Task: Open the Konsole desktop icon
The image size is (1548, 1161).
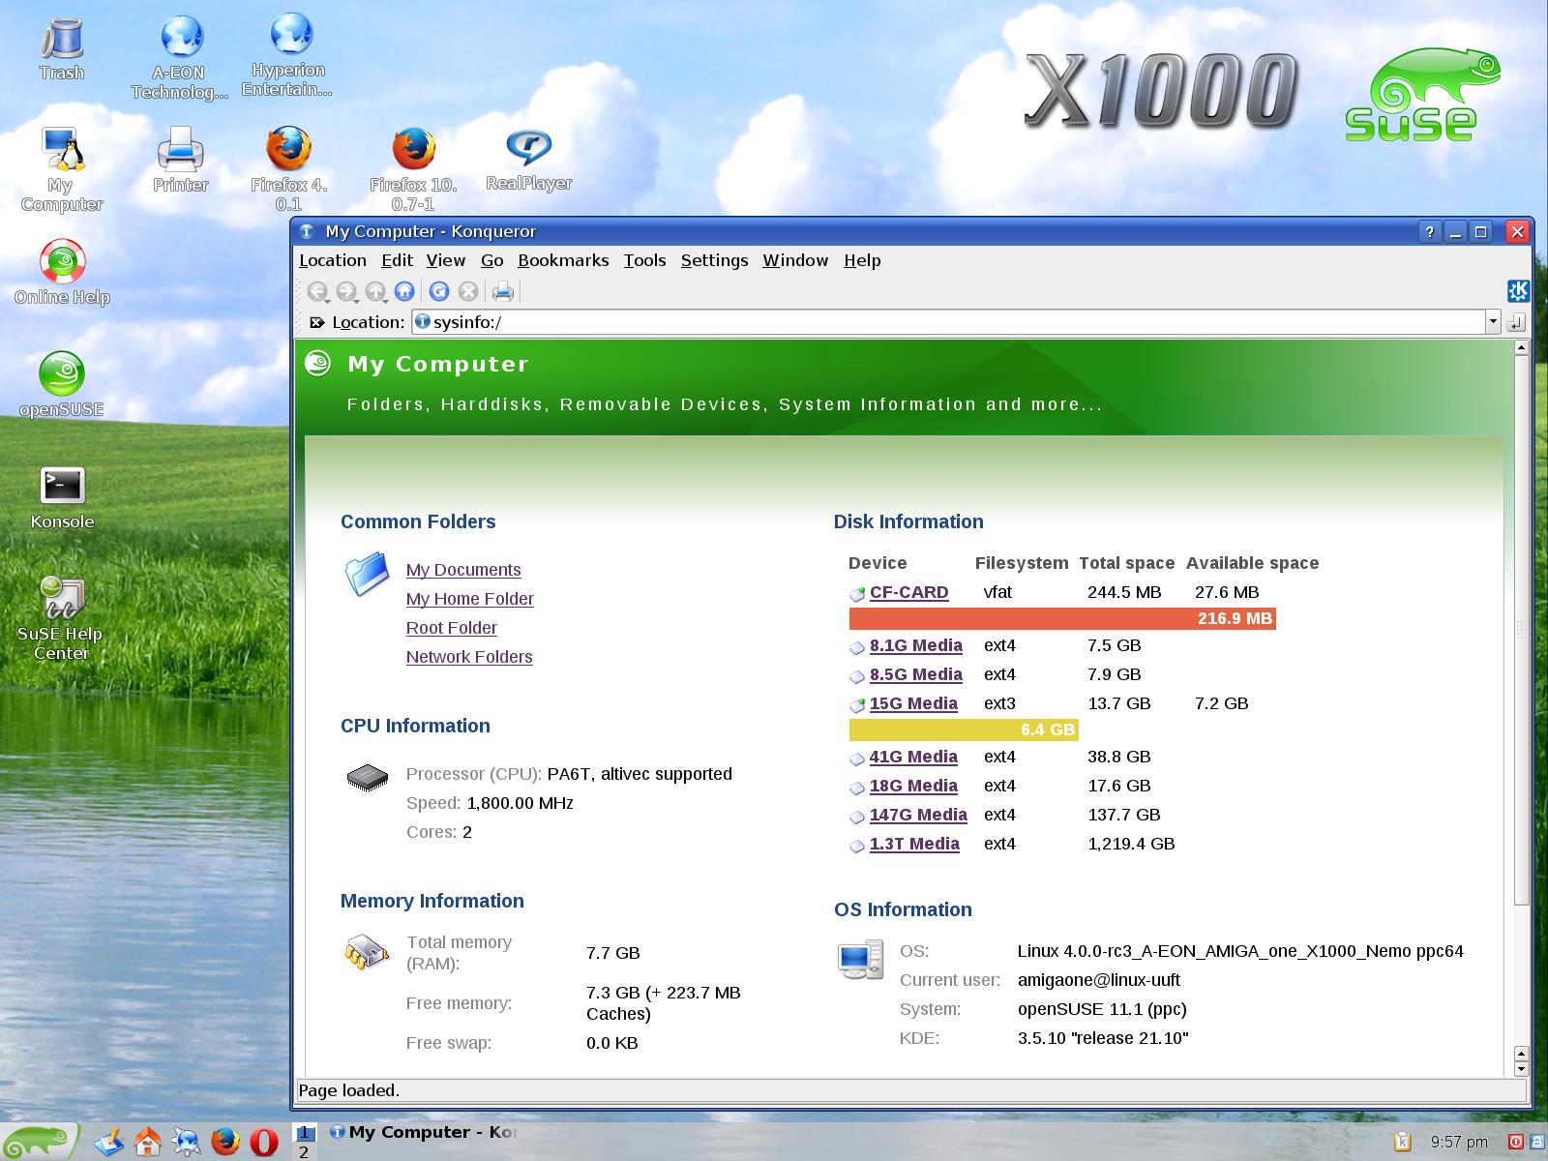Action: click(x=62, y=487)
